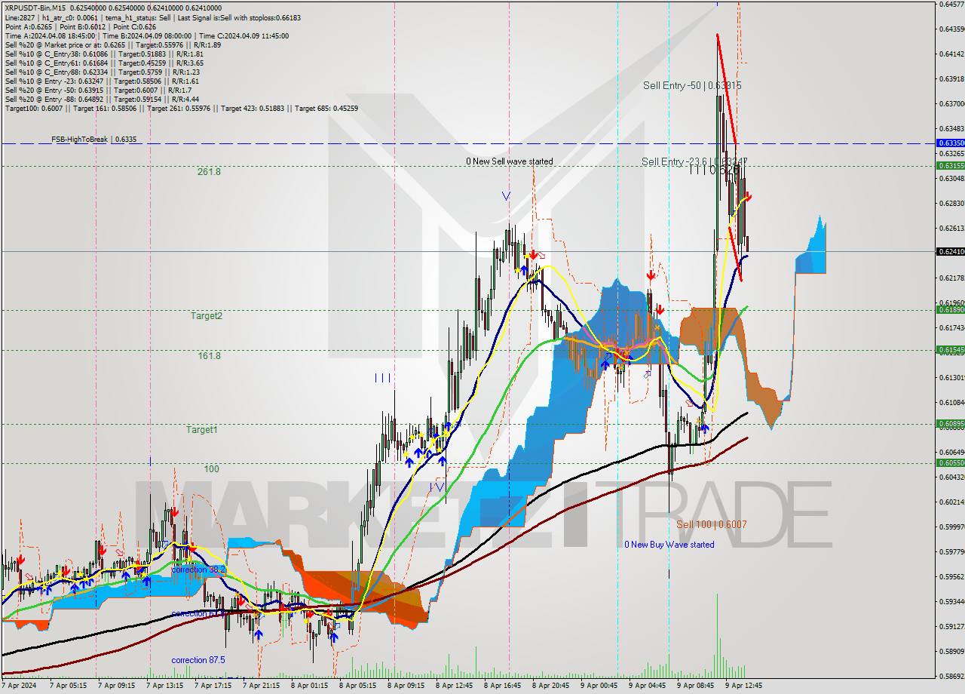Click the green 0.61890 price tag
965x694 pixels.
(x=951, y=310)
